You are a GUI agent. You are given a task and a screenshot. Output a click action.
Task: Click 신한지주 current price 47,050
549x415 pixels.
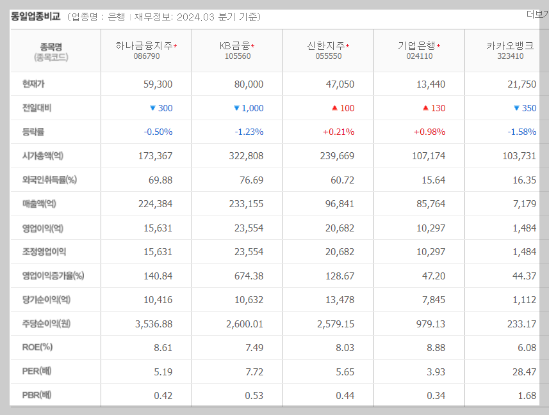pyautogui.click(x=340, y=84)
